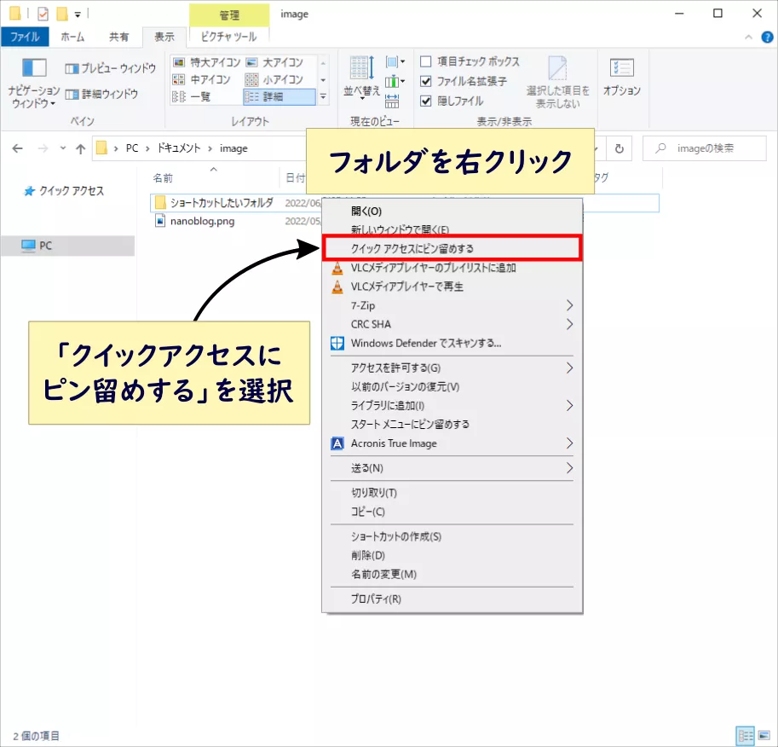Choose Scan with Windows Defender
The width and height of the screenshot is (778, 747).
[452, 344]
